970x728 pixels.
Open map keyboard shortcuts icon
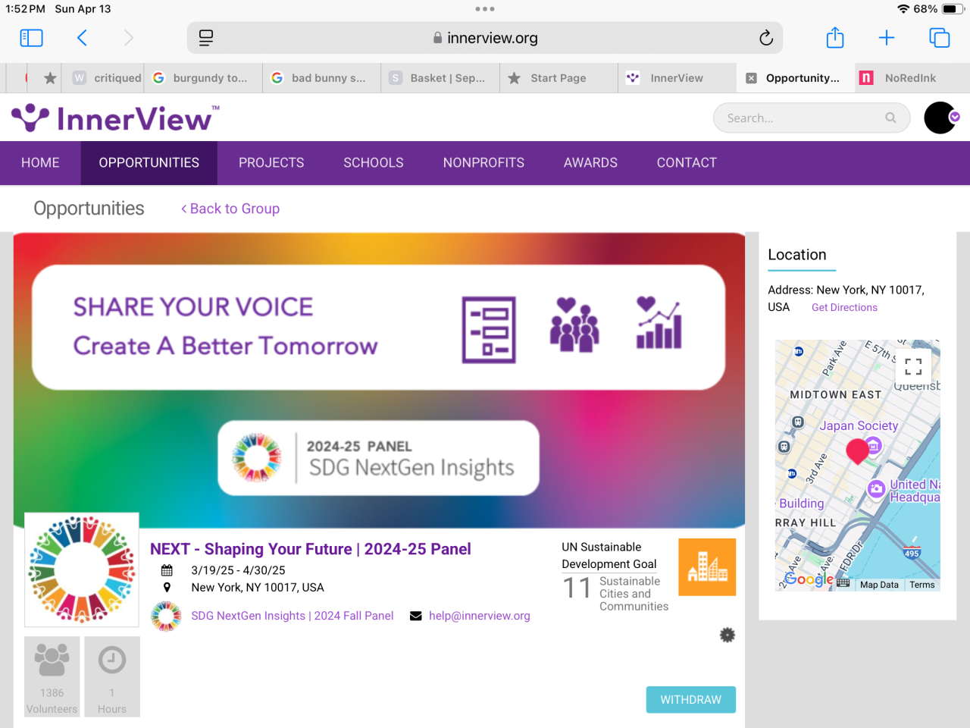pos(843,582)
